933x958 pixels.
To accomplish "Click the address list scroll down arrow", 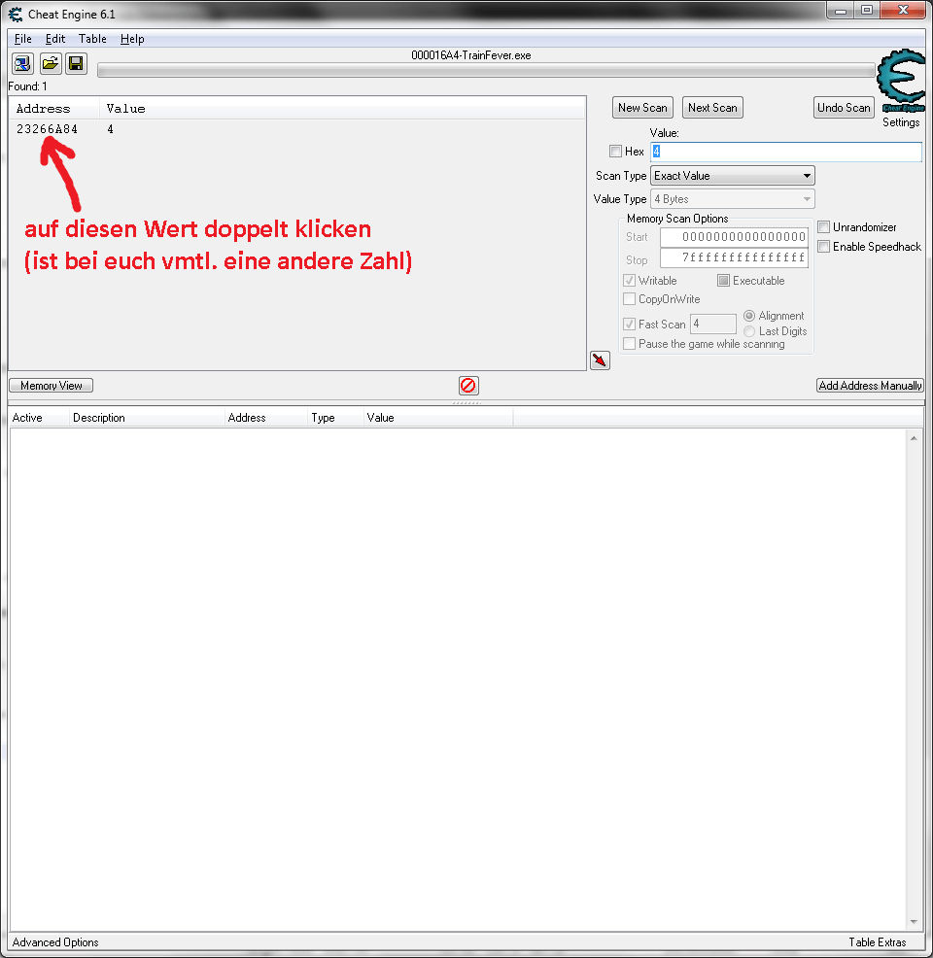I will coord(914,922).
